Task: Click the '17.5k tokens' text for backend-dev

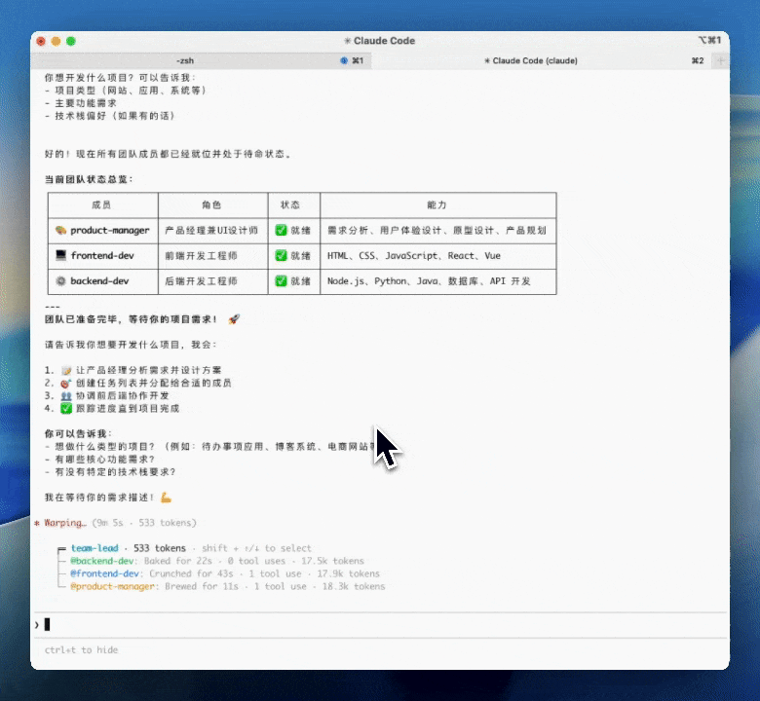Action: click(x=332, y=561)
